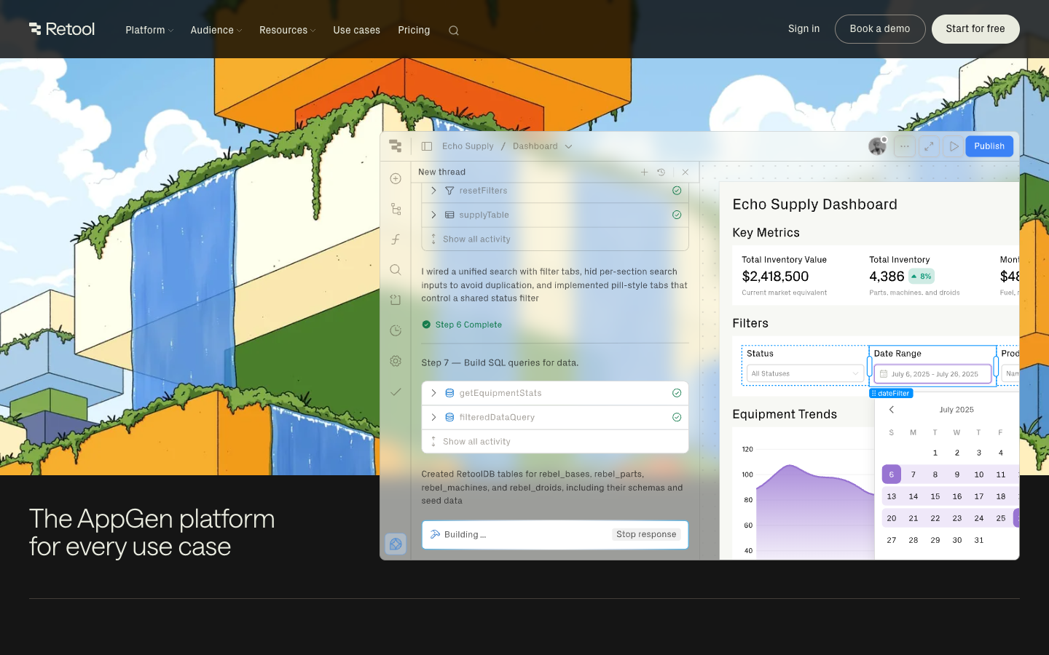Click the "4,386" total inventory figure

(887, 277)
